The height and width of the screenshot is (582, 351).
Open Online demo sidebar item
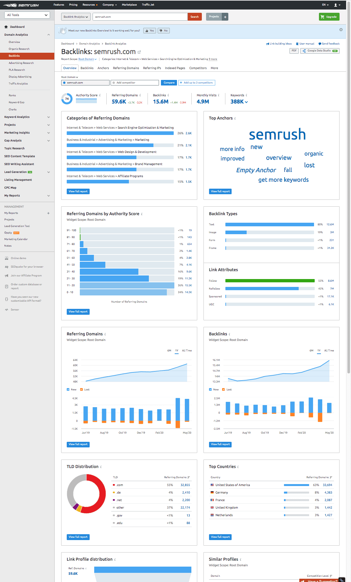(18, 258)
